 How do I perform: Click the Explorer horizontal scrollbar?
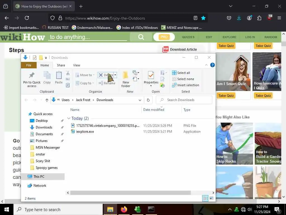click(x=130, y=193)
